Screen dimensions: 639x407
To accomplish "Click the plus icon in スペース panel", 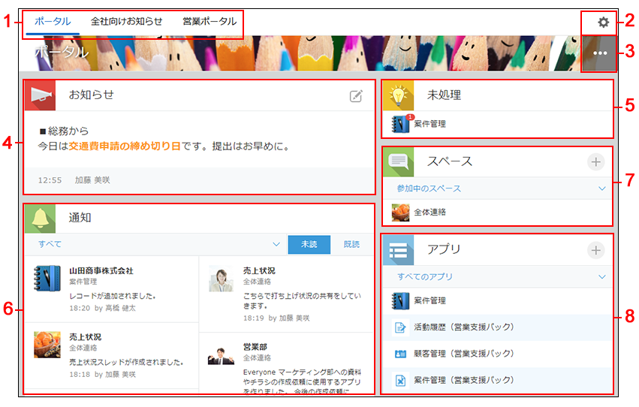I will (x=595, y=162).
